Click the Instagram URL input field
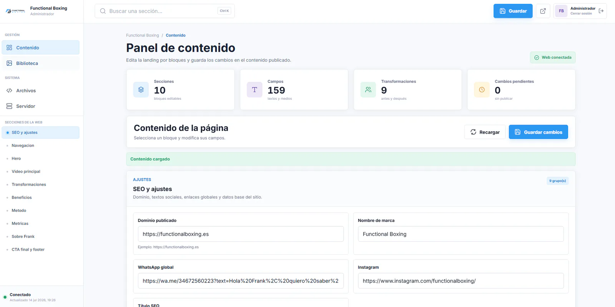The image size is (615, 307). point(460,281)
